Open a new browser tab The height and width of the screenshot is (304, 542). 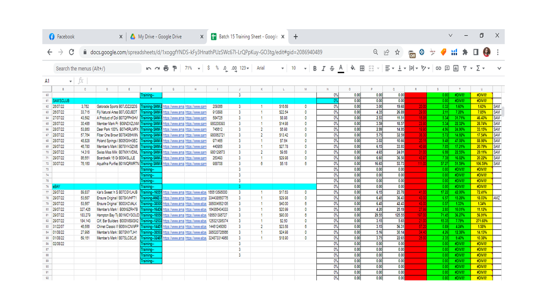pos(296,37)
